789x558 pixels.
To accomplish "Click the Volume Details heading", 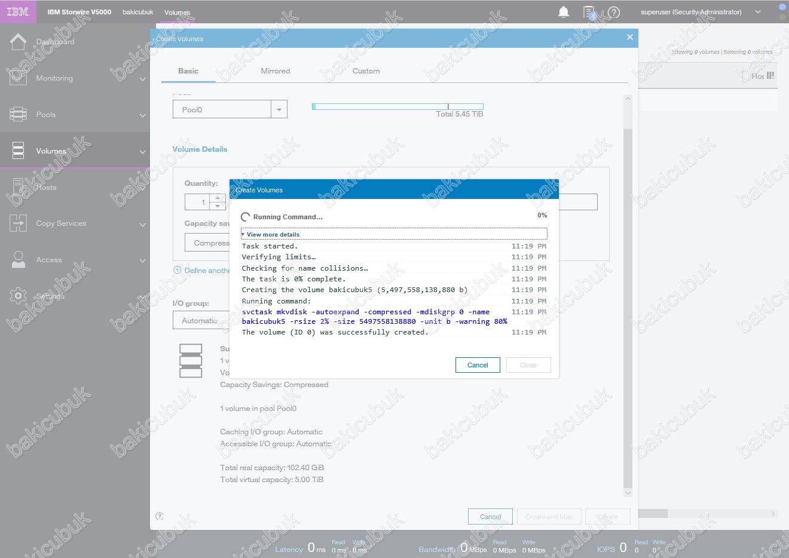I will point(200,149).
